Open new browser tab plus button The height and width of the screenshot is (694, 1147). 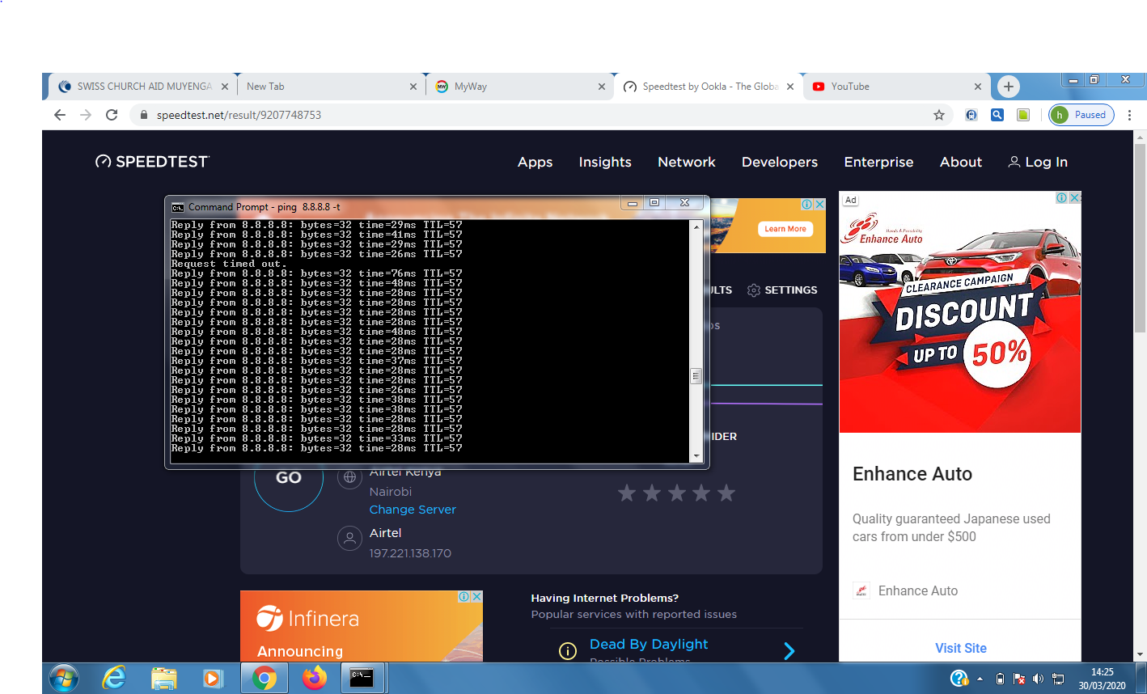point(1008,87)
